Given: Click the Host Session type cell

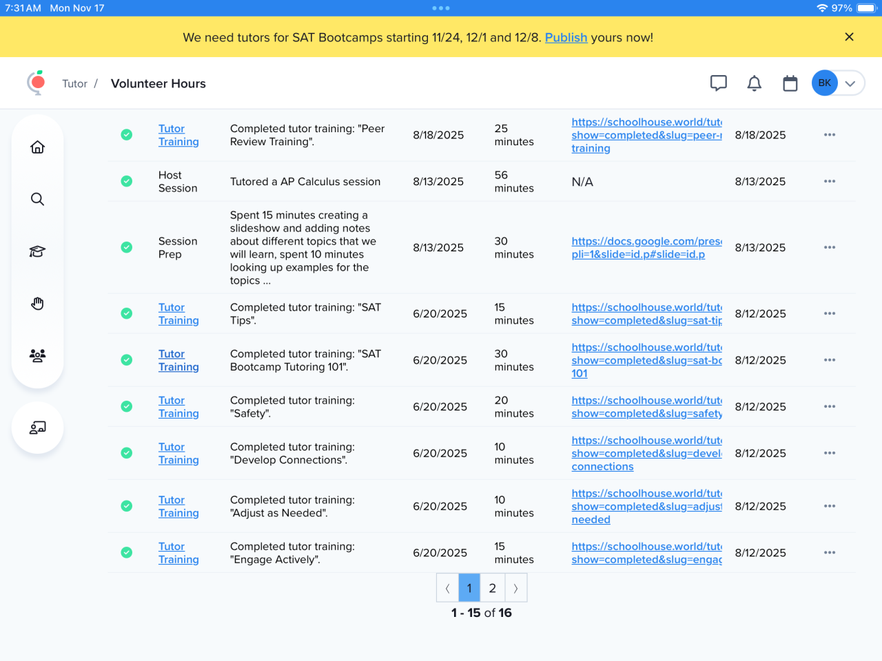Looking at the screenshot, I should pos(178,182).
